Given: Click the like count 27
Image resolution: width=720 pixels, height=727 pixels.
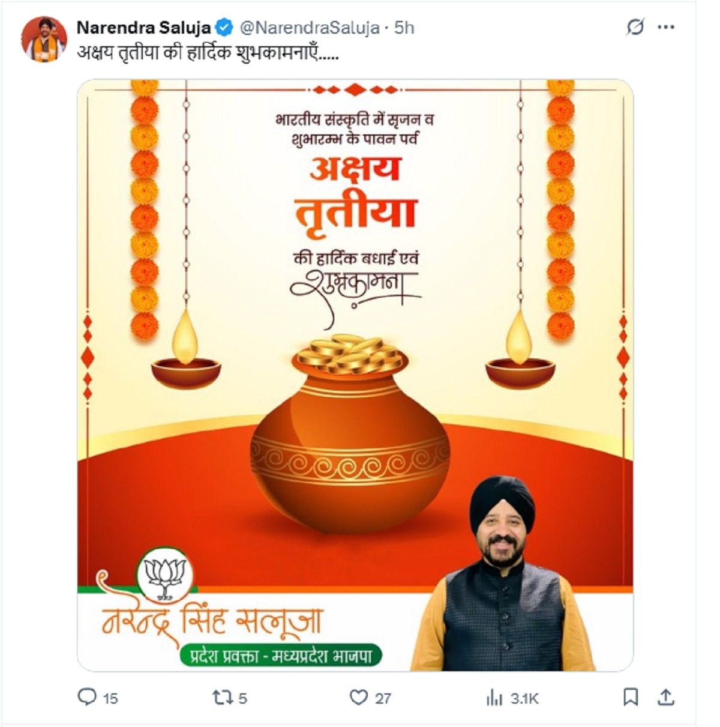Looking at the screenshot, I should click(x=383, y=698).
